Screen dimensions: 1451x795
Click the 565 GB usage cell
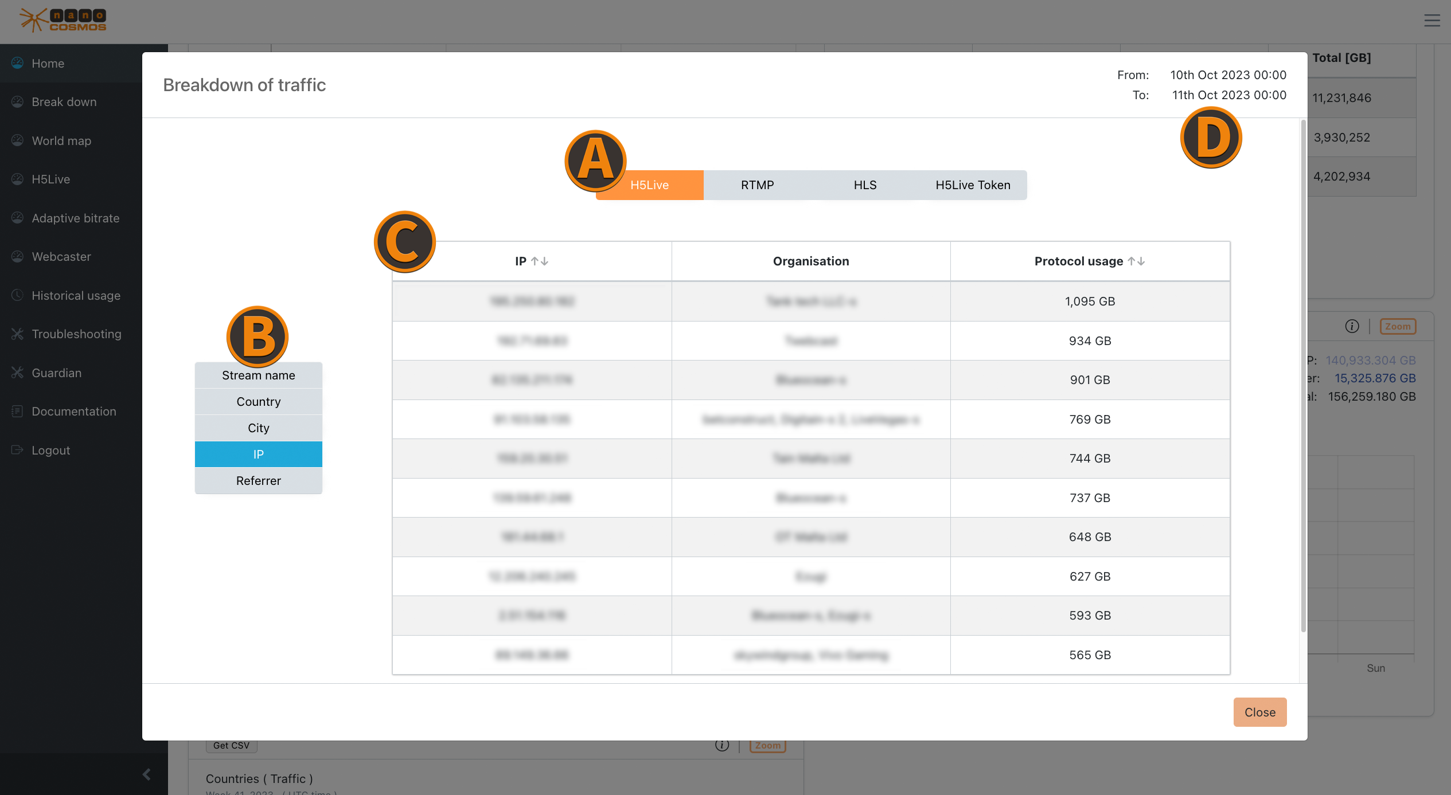coord(1090,655)
